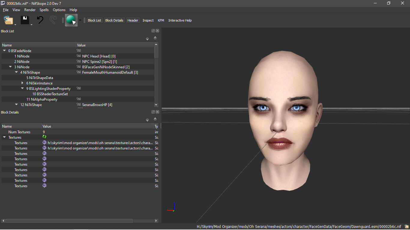The width and height of the screenshot is (410, 230).
Task: Click the Value column header in Block List
Action: point(115,45)
